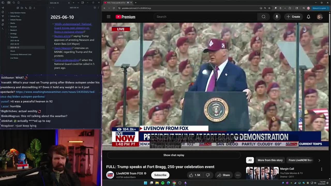This screenshot has width=331, height=186.
Task: Open Obsidian file explorer folder icon
Action: 9,3
